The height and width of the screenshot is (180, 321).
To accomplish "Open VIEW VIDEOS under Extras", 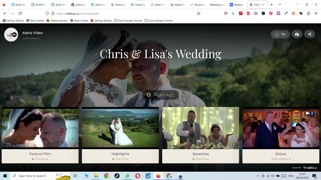I will [x=281, y=159].
